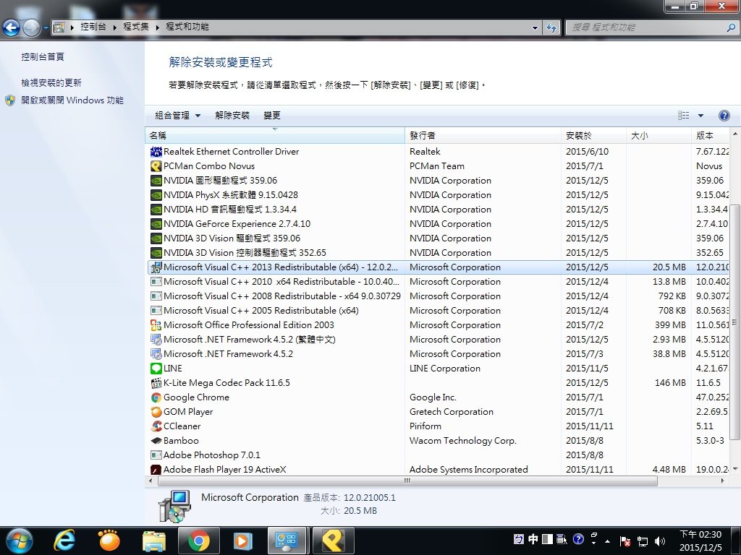Select Microsoft Visual C++ 2005 Redistributable (x64)
This screenshot has width=741, height=555.
tap(438, 311)
